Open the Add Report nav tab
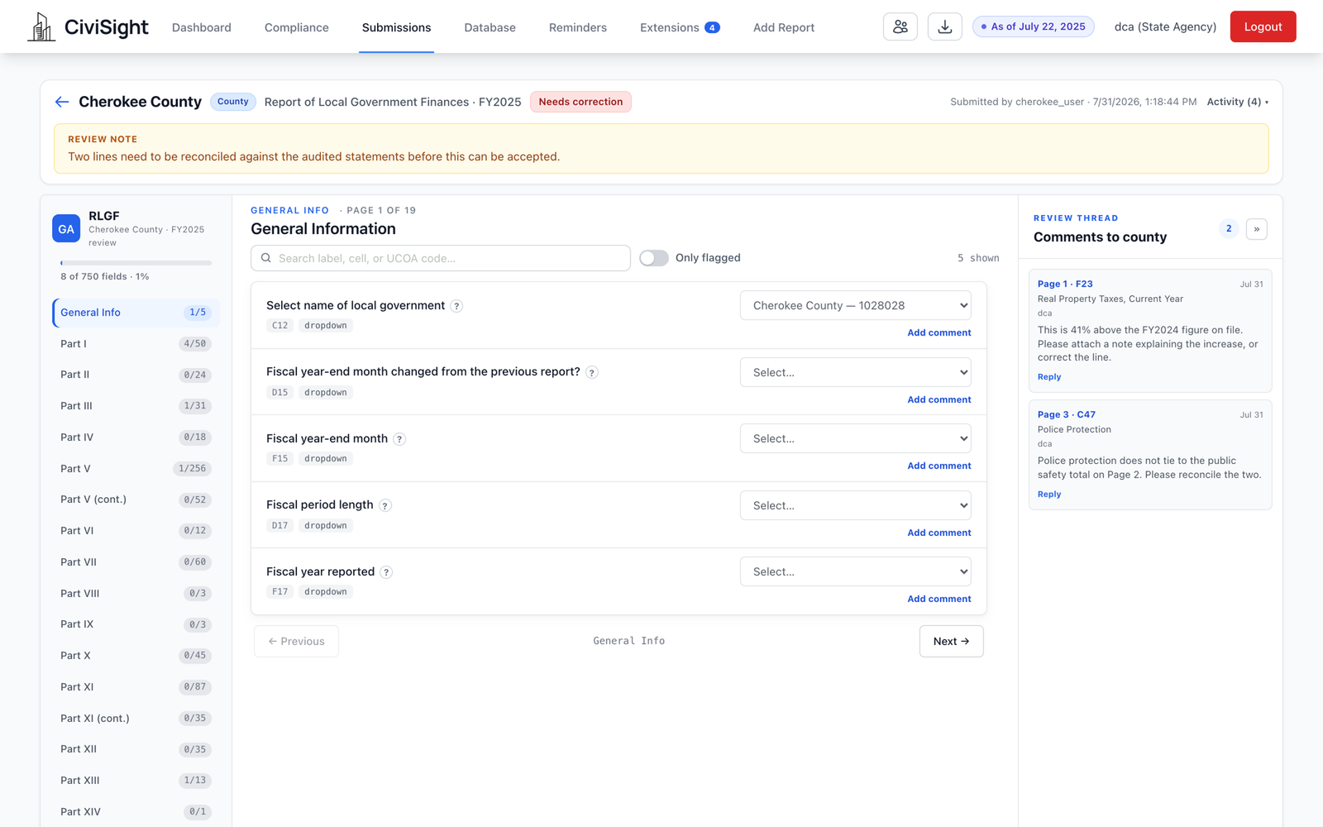 pos(784,27)
